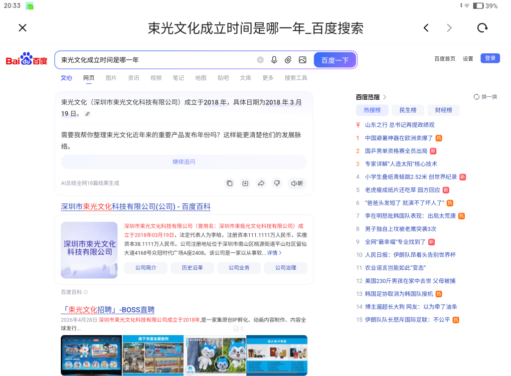Screen dimensions: 511x376
Task: Attach a file with paperclip icon
Action: (x=288, y=60)
